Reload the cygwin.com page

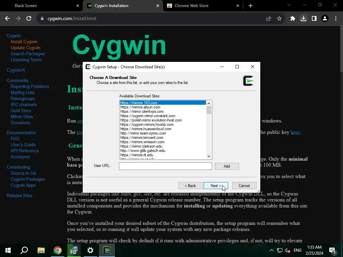pos(29,19)
